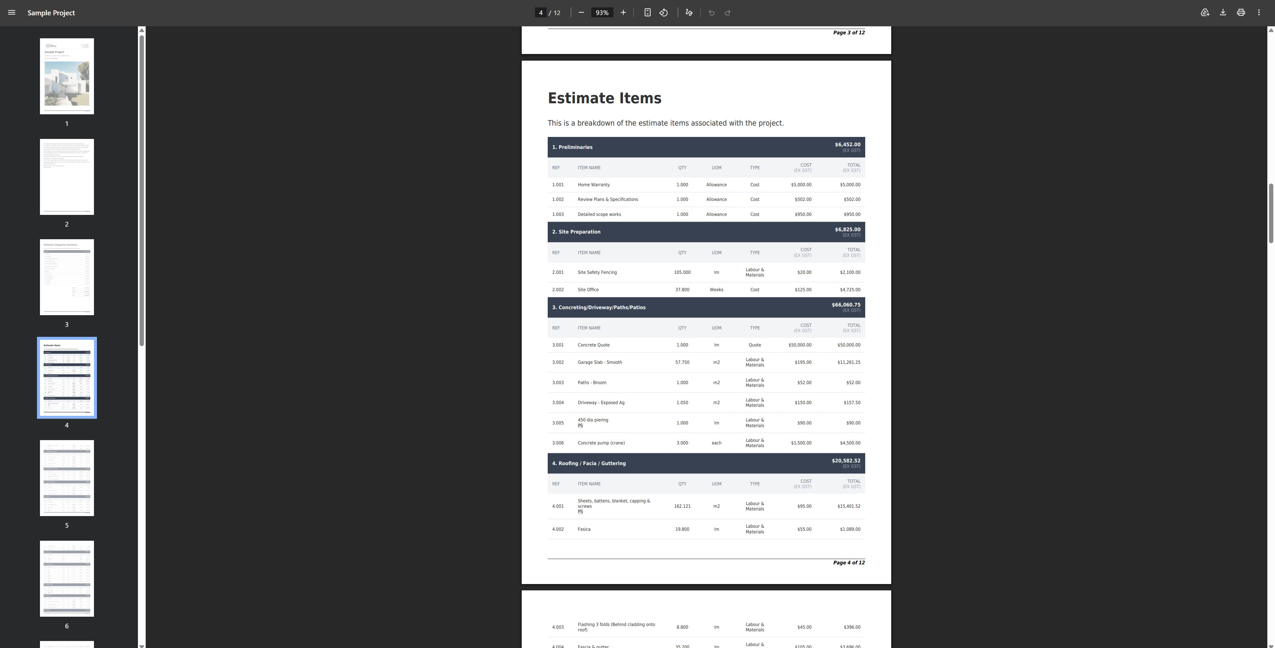Image resolution: width=1275 pixels, height=648 pixels.
Task: Click the 'Fasica' item name
Action: click(x=584, y=529)
